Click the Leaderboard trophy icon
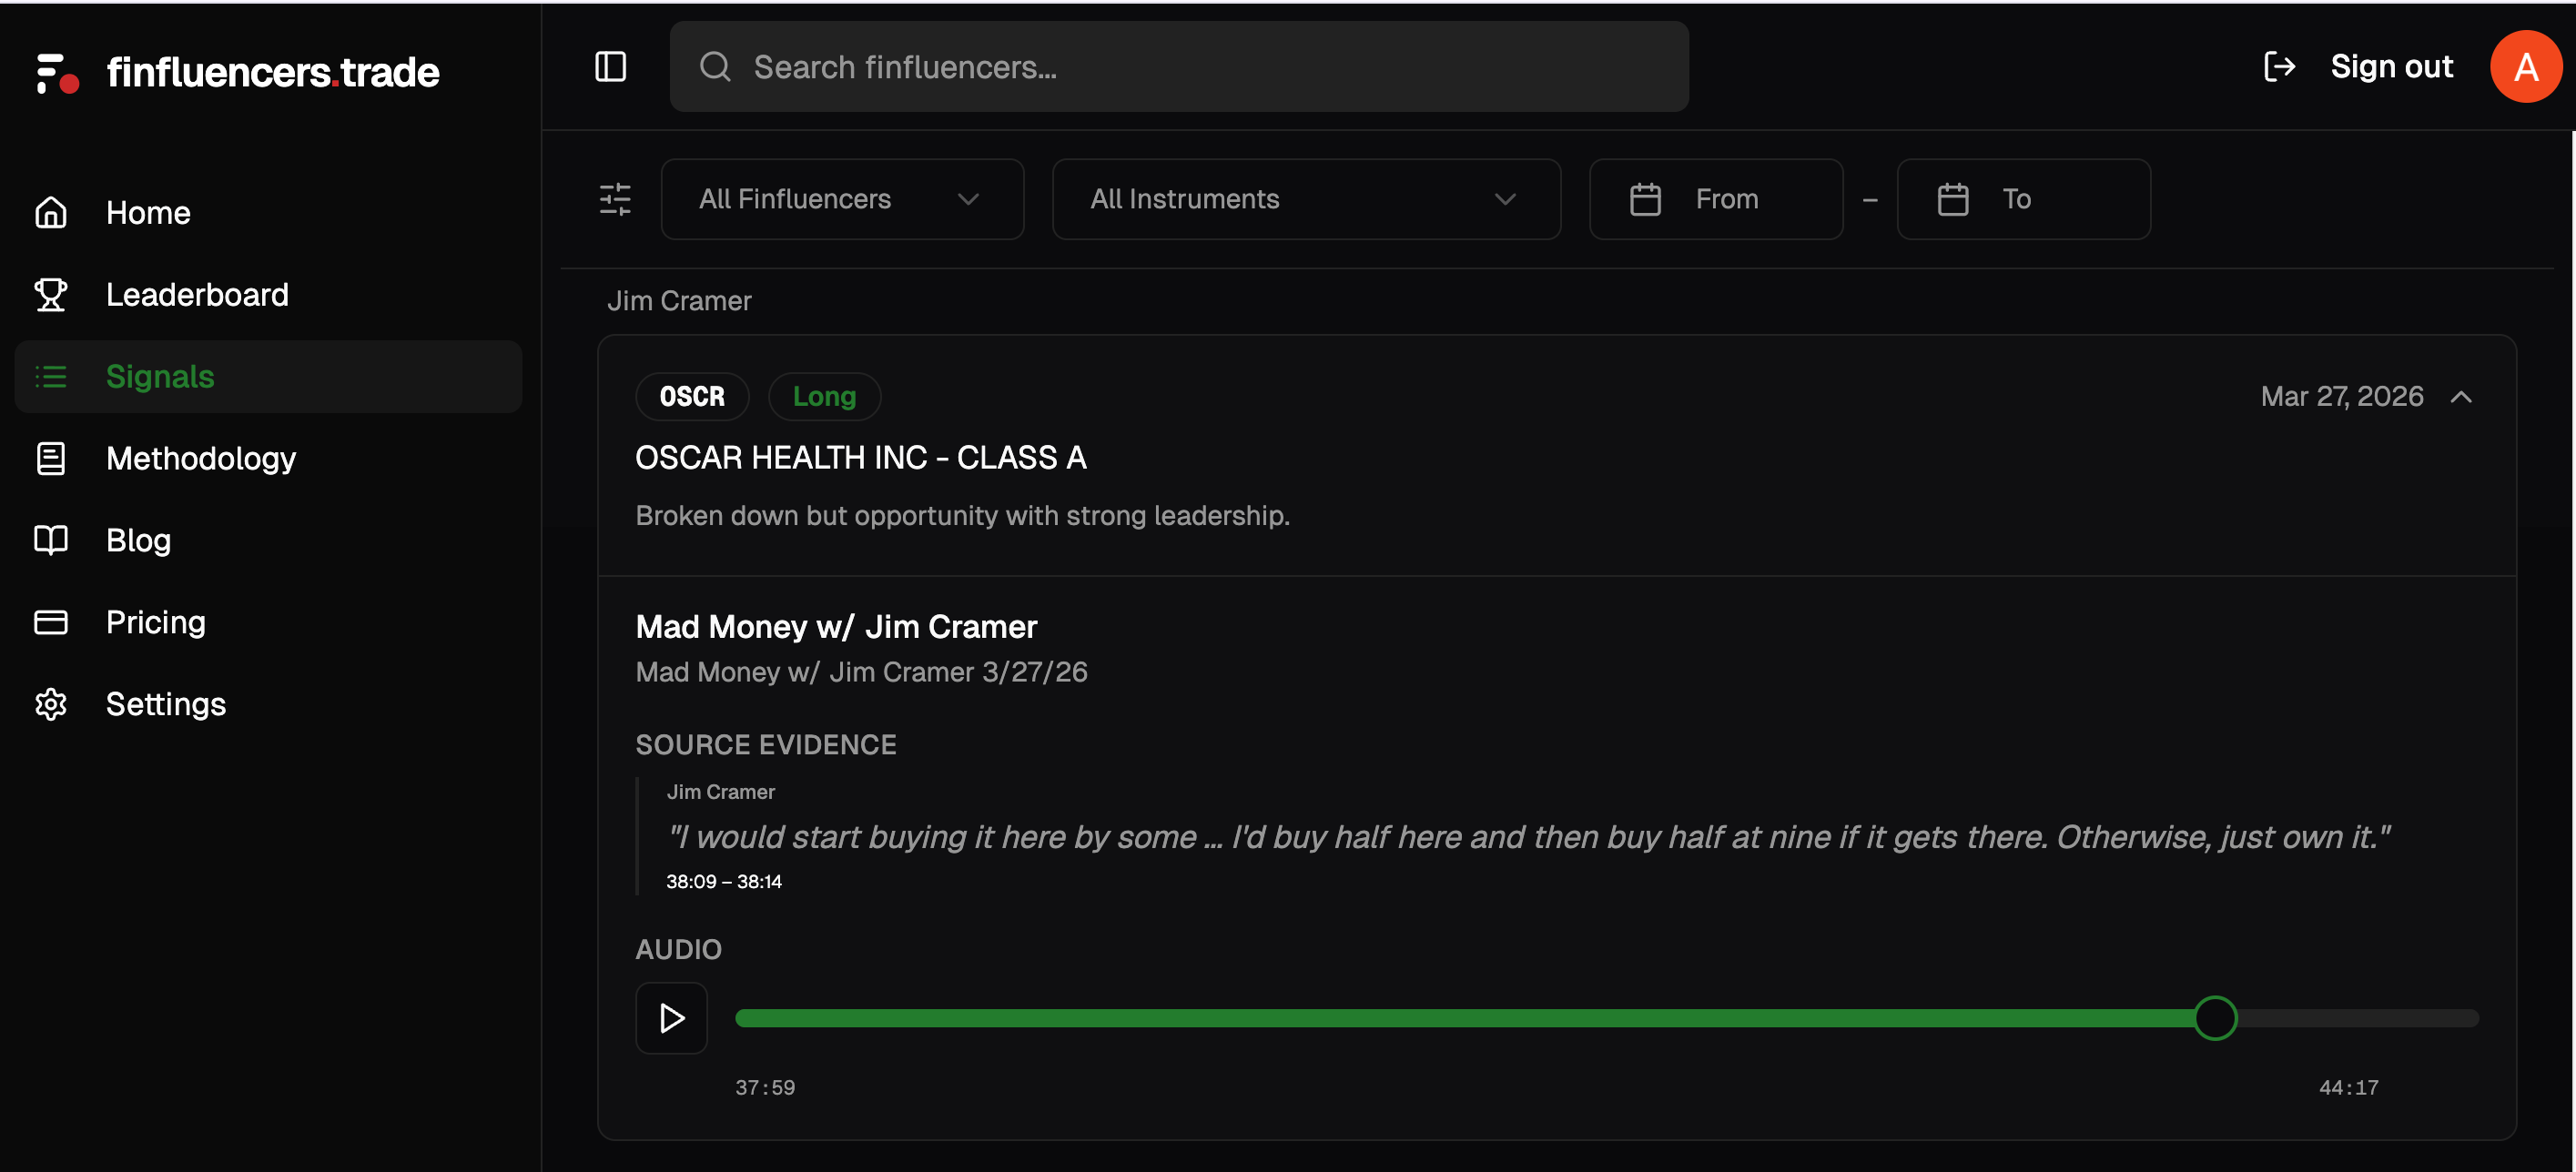The width and height of the screenshot is (2576, 1172). click(51, 295)
